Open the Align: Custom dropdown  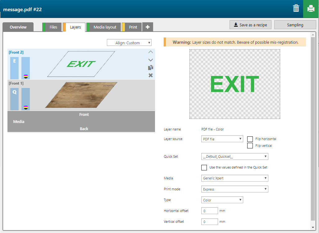click(x=129, y=43)
